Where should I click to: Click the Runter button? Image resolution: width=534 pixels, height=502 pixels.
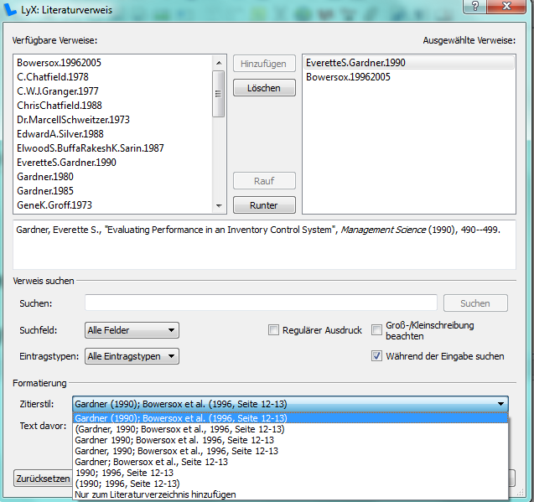click(x=263, y=205)
